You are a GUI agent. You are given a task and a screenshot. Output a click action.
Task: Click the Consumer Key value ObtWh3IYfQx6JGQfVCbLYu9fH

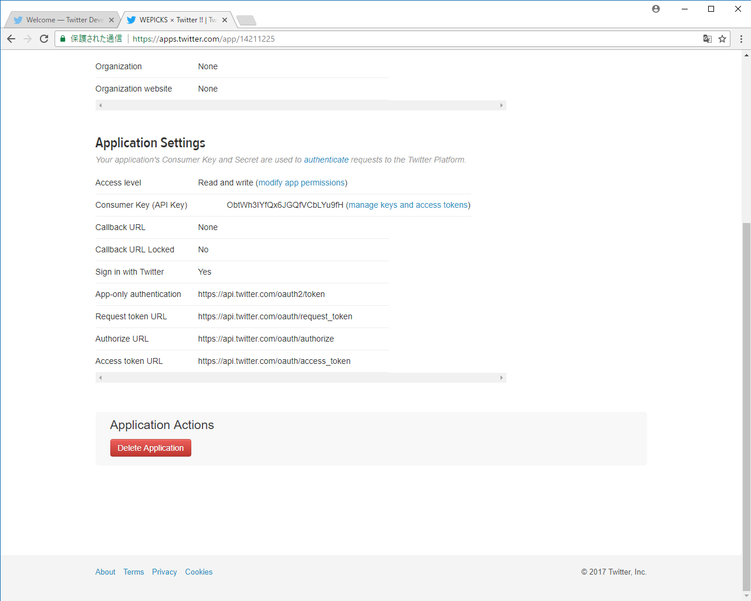click(285, 205)
